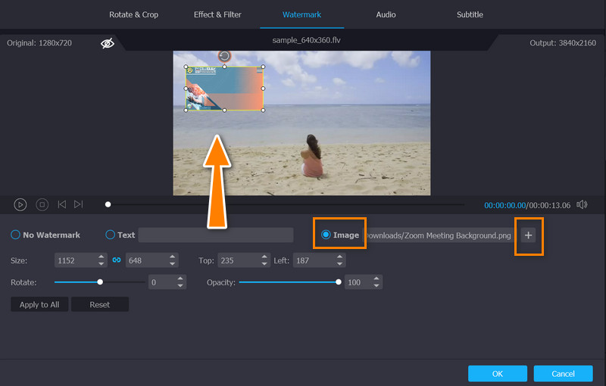Select the Image watermark radio button
Screen dimensions: 606x386
pos(326,235)
